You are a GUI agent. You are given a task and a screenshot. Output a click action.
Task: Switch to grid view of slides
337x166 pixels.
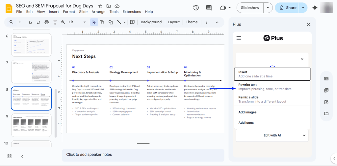coord(10,156)
